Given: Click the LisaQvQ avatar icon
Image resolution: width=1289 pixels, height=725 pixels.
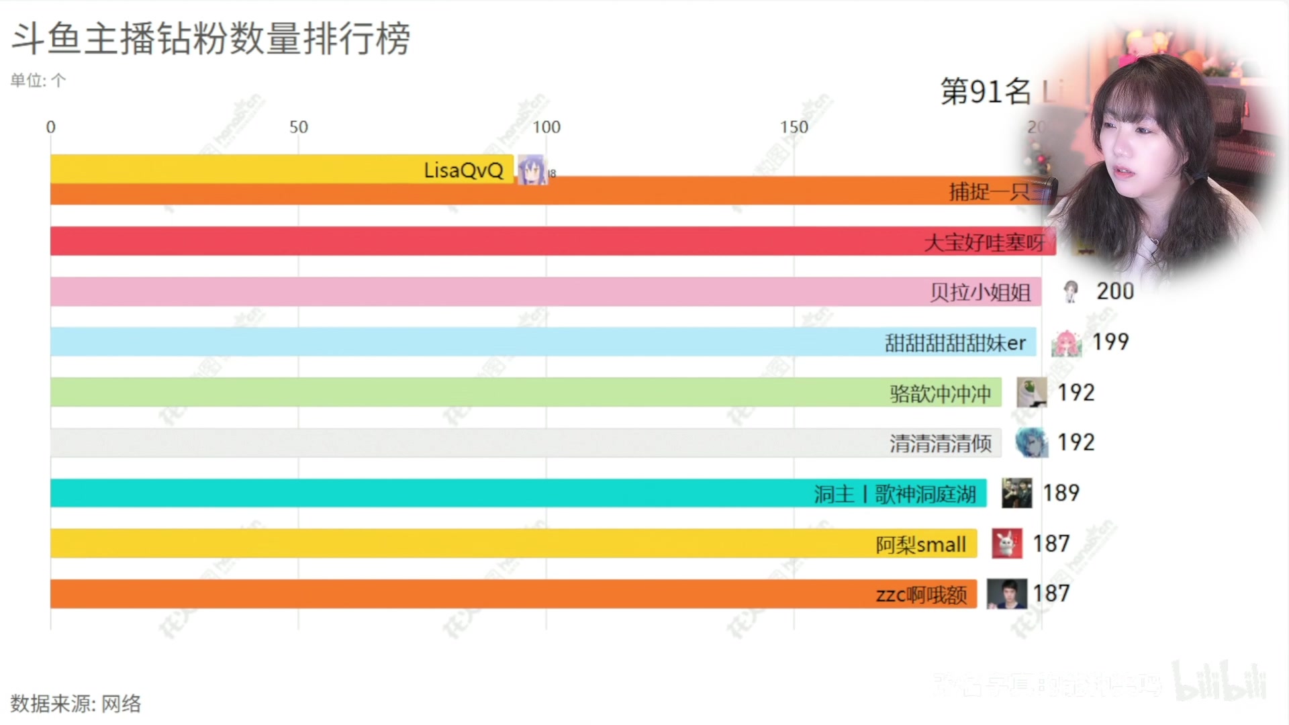Looking at the screenshot, I should (x=532, y=170).
